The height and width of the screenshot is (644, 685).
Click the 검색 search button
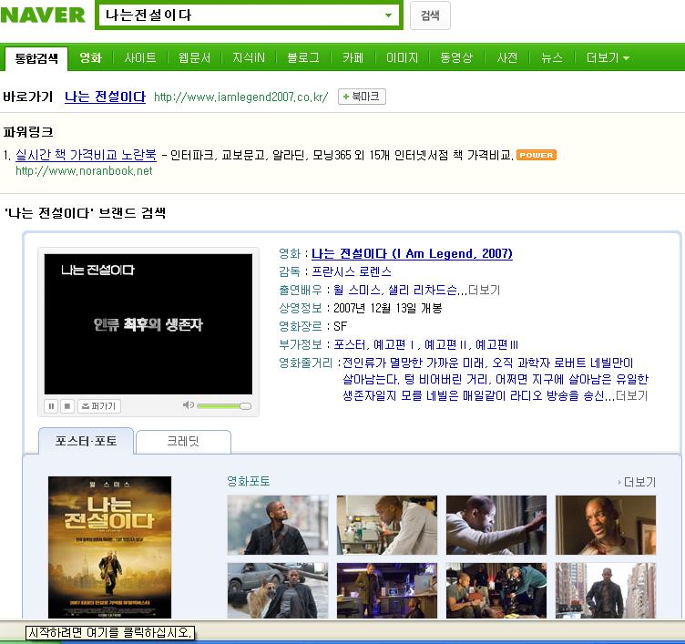coord(430,15)
